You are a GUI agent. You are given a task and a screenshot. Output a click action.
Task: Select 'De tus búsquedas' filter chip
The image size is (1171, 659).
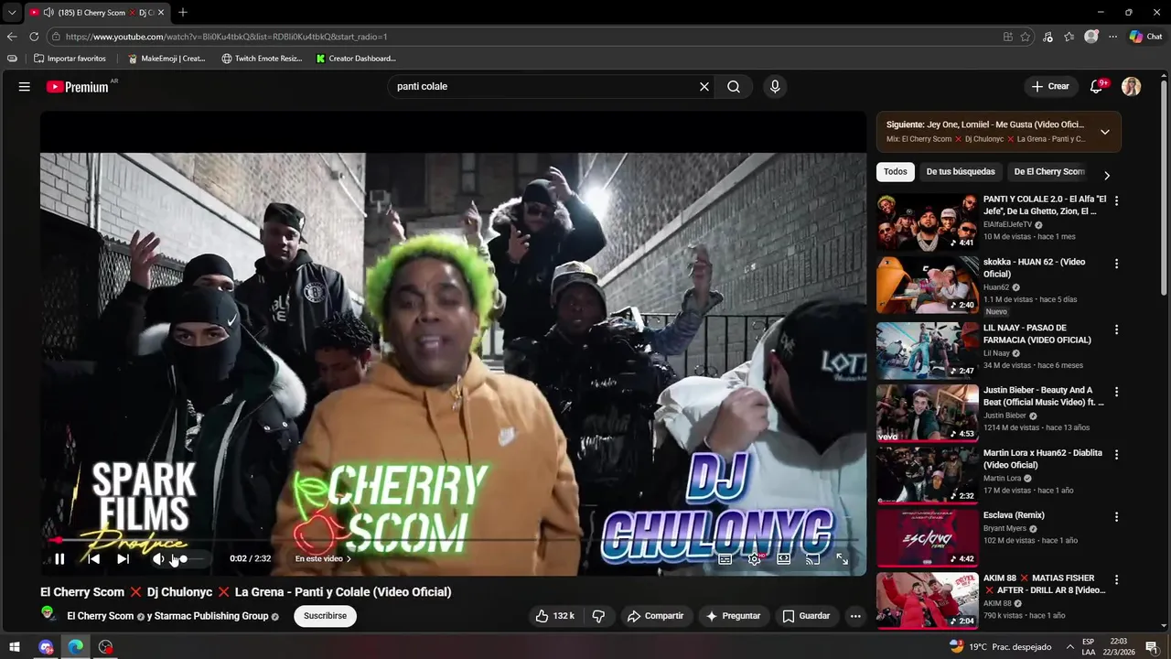(961, 171)
